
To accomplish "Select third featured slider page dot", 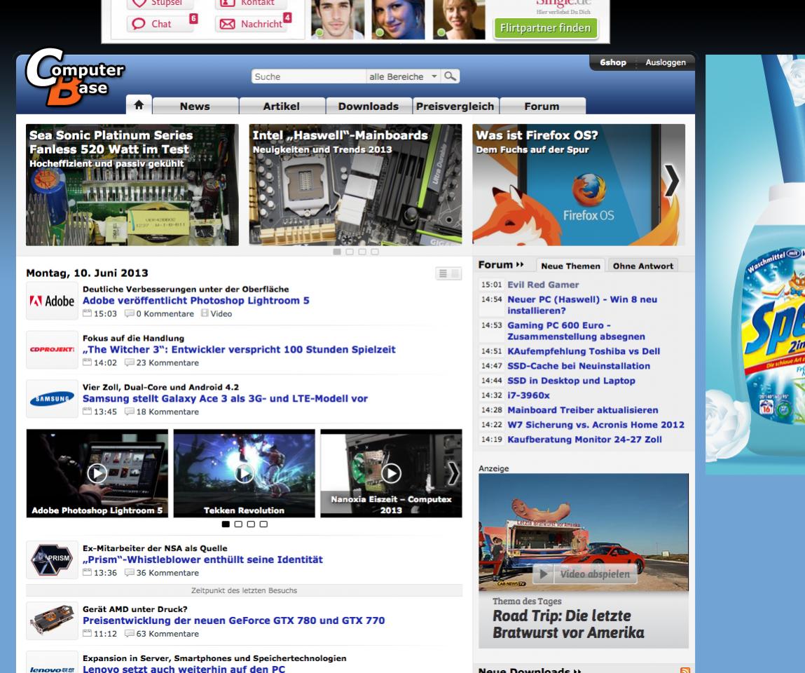I will 362,252.
